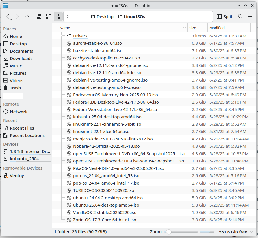Select aurora-stable-x86_64.iso
The width and height of the screenshot is (258, 238).
click(97, 43)
